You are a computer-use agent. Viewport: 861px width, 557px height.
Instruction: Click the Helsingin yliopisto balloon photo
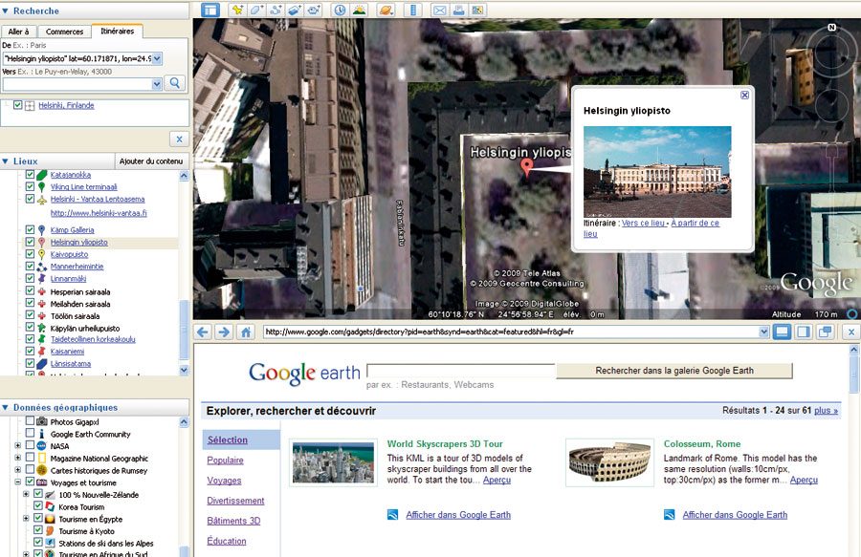tap(656, 171)
